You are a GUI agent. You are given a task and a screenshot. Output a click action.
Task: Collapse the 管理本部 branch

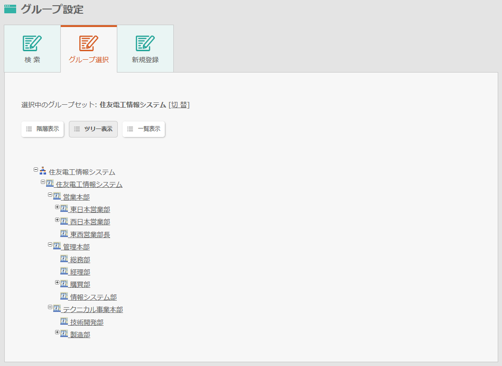50,245
